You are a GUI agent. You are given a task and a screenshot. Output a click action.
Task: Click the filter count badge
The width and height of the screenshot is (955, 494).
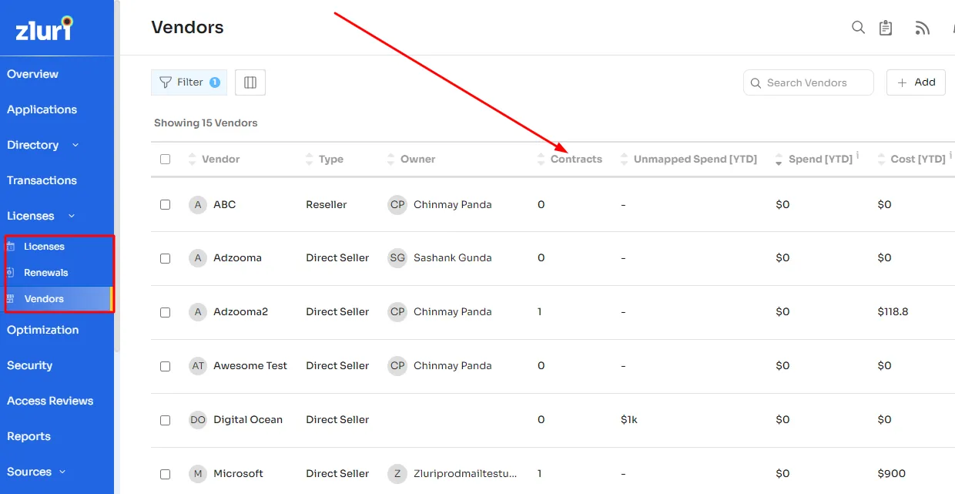coord(215,82)
